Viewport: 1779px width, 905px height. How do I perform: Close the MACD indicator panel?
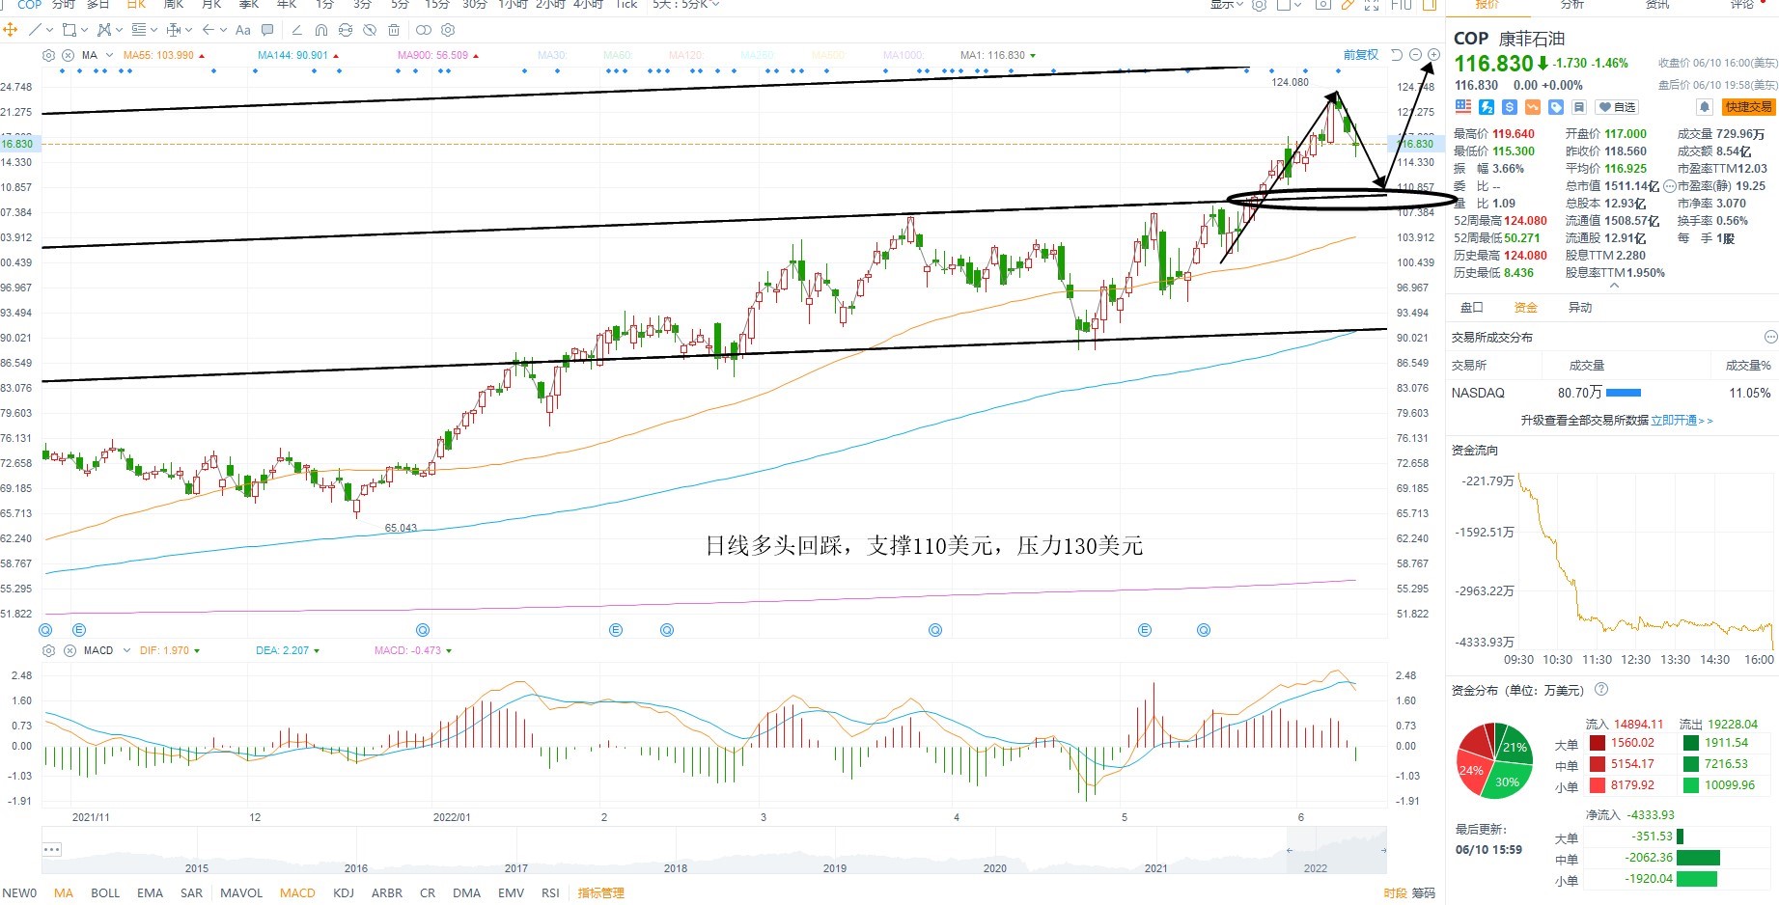tap(69, 650)
